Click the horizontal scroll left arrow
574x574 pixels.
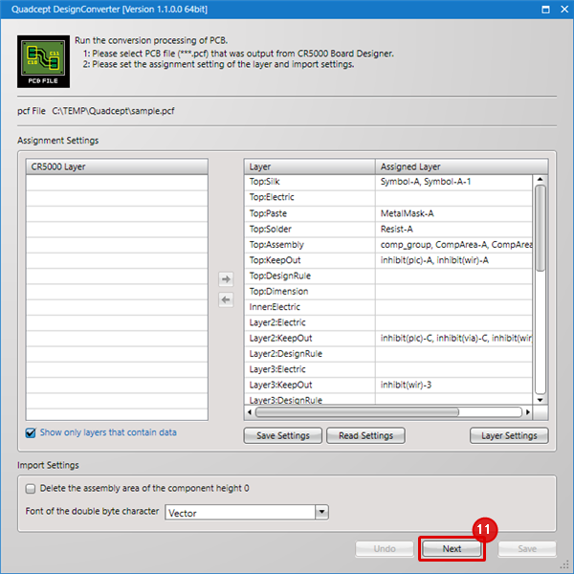[x=250, y=412]
